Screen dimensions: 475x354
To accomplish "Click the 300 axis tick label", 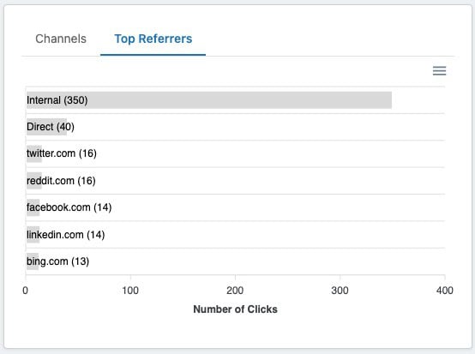I will [x=340, y=291].
